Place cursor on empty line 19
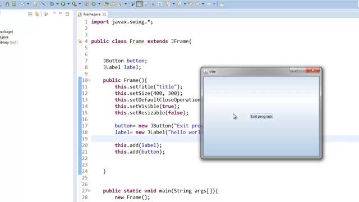Viewport: 359px width, 202px height. click(146, 139)
